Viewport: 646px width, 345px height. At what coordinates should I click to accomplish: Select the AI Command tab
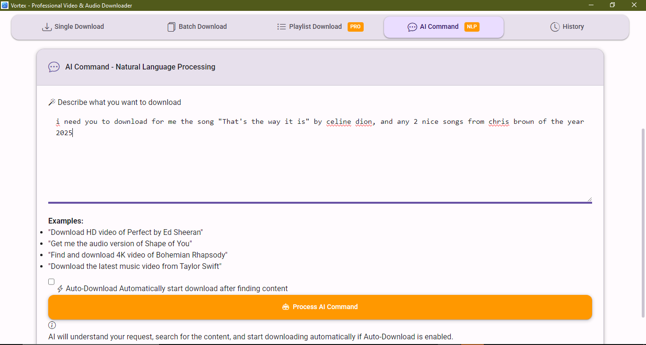[439, 27]
